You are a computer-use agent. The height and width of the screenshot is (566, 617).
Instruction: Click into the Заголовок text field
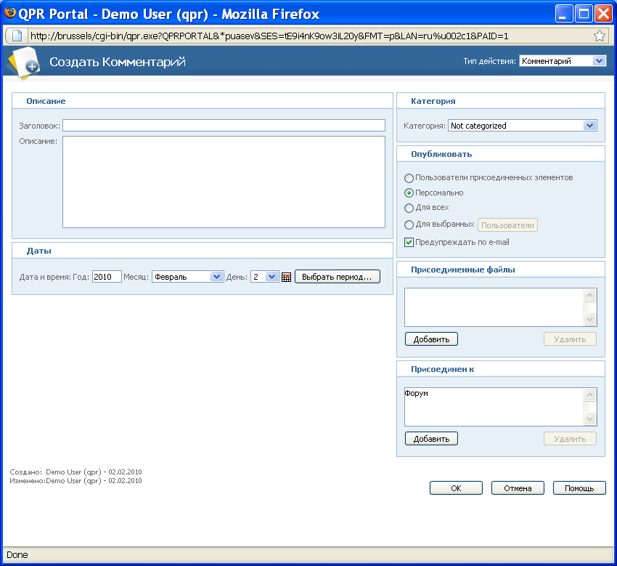pyautogui.click(x=224, y=126)
